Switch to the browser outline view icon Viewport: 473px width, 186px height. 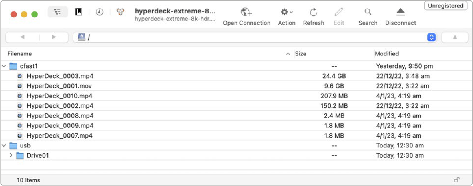point(58,12)
